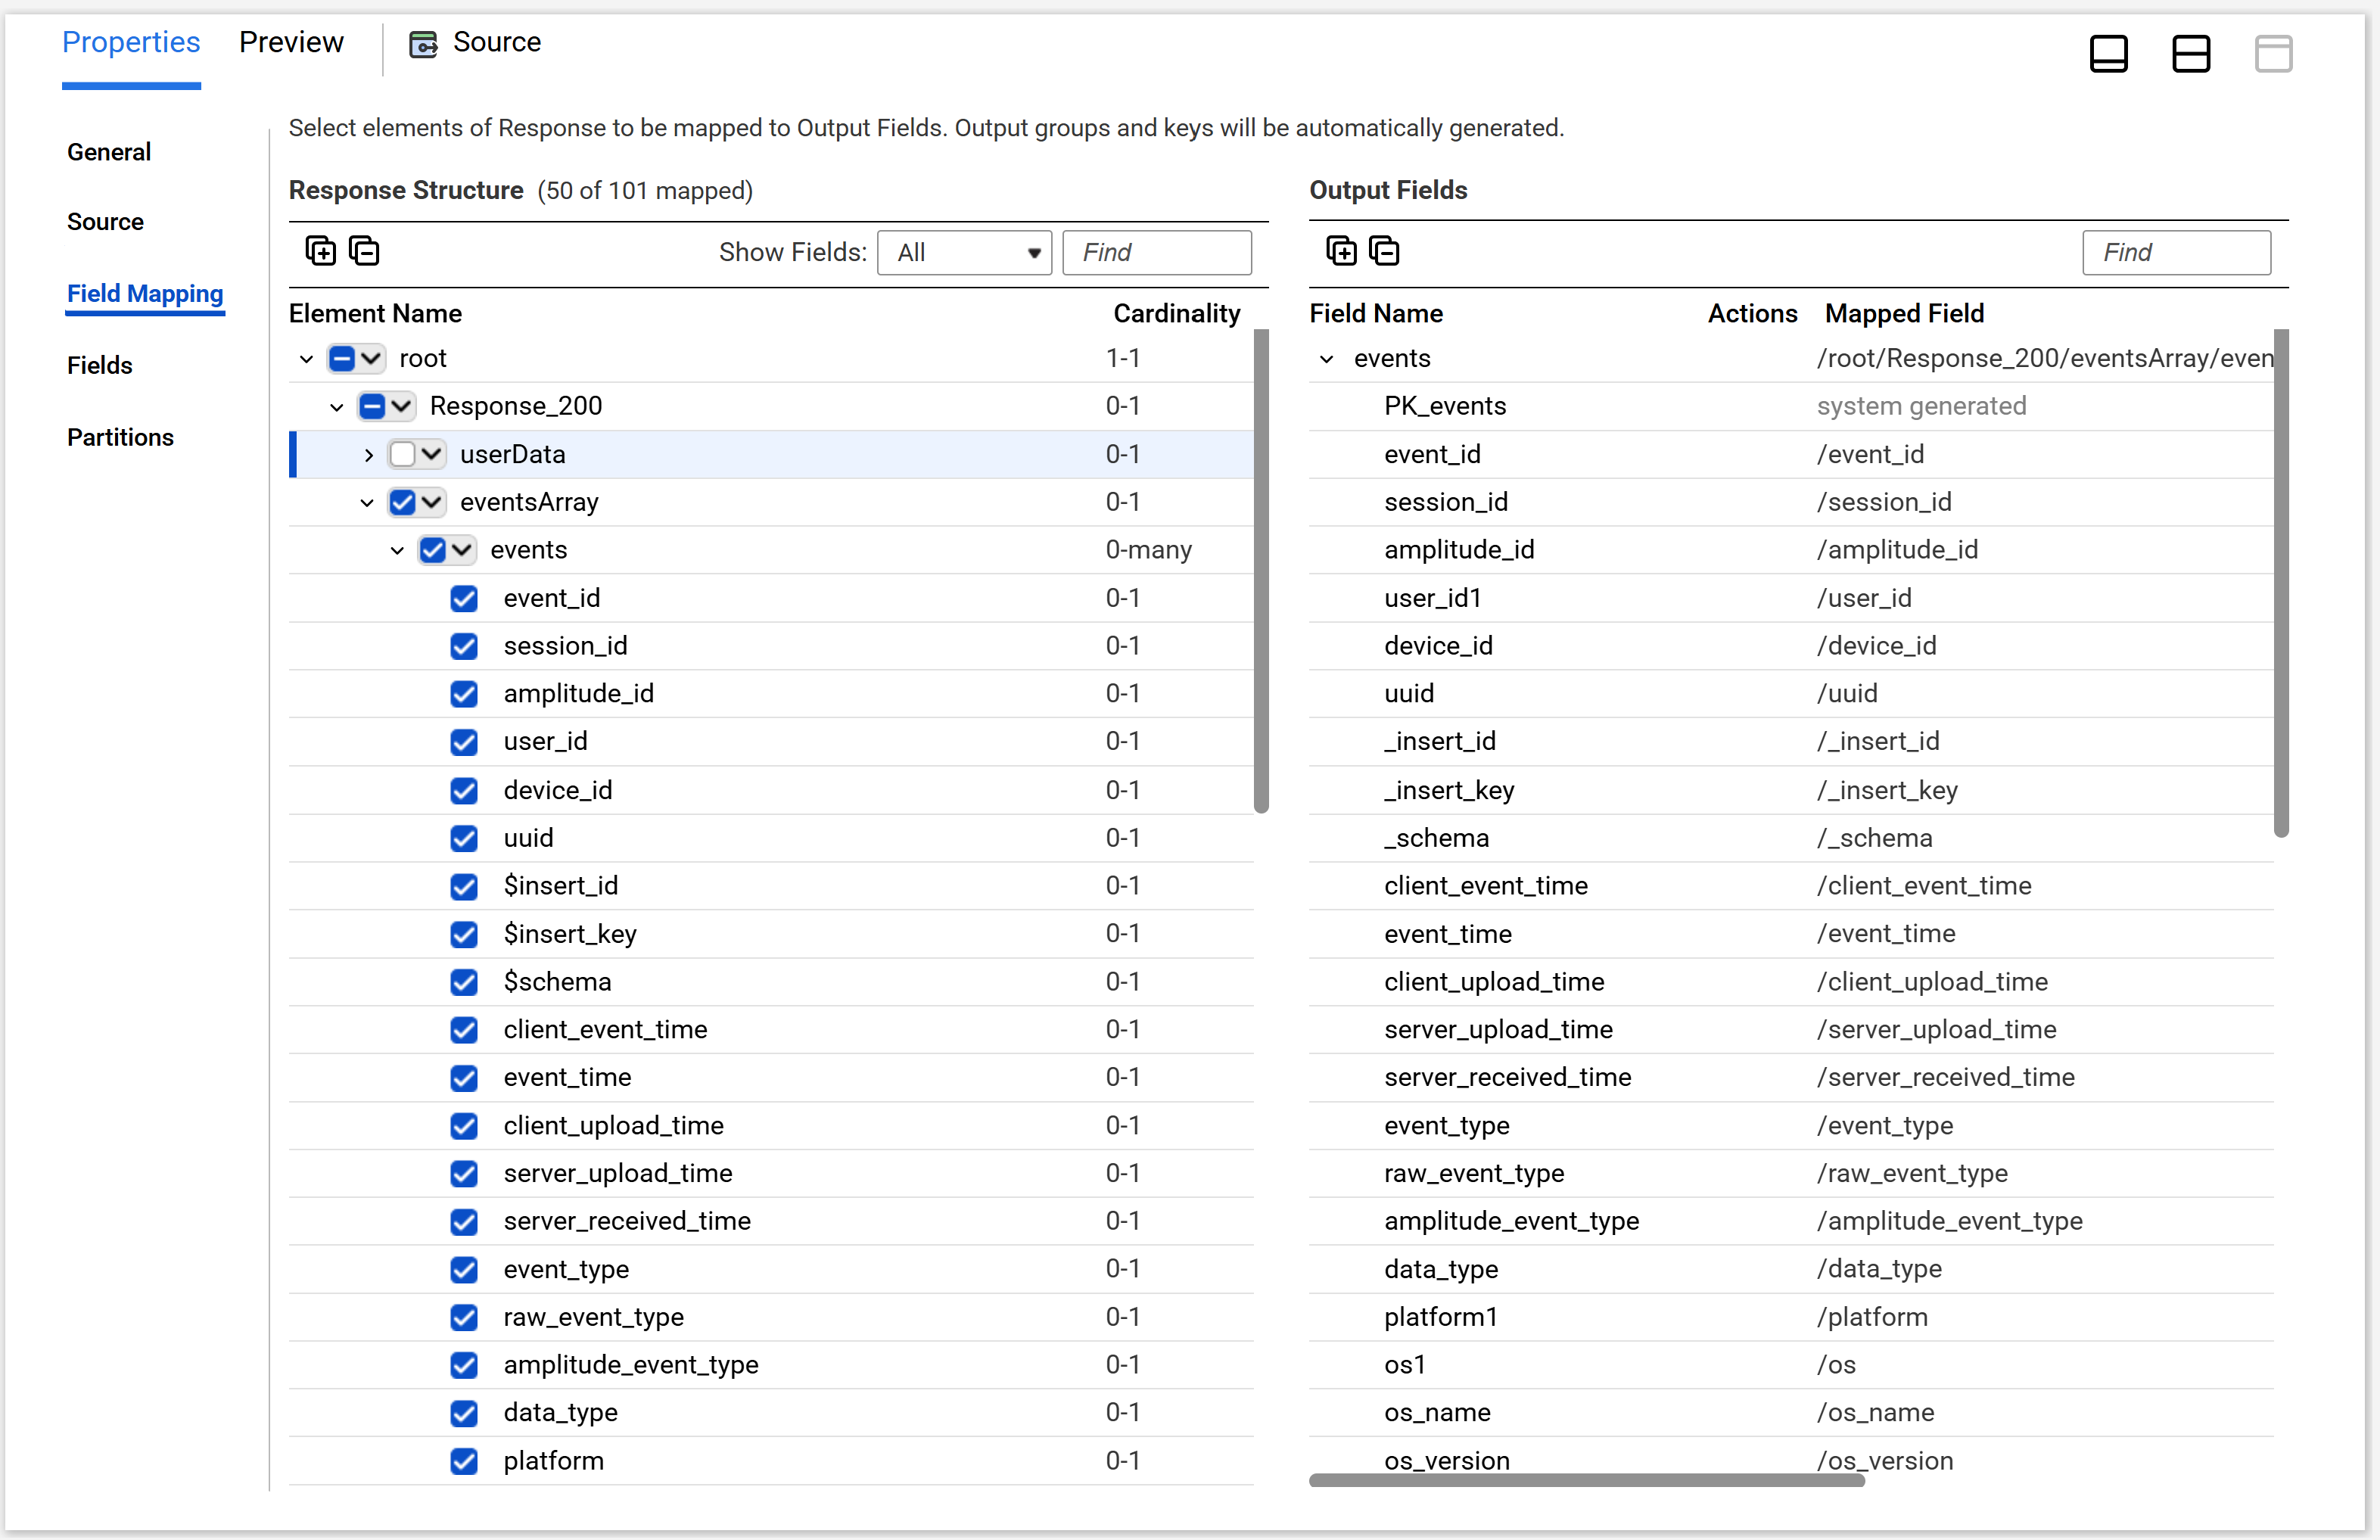Uncheck the uuid checkbox
The width and height of the screenshot is (2380, 1540).
[x=463, y=838]
